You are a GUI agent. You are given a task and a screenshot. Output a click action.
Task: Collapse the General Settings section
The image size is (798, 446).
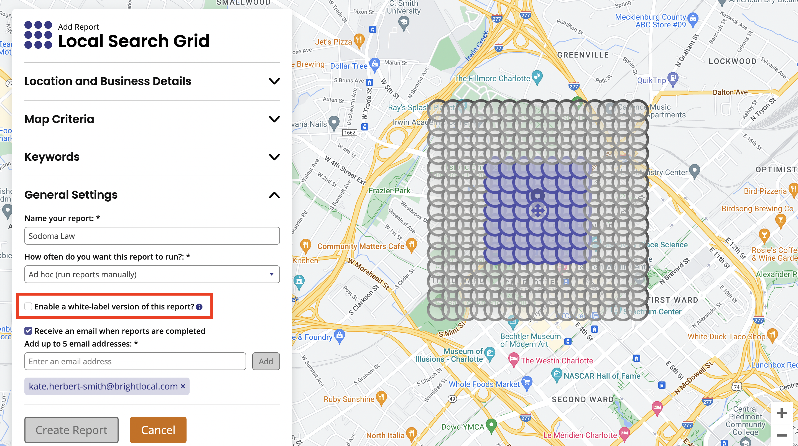coord(152,195)
